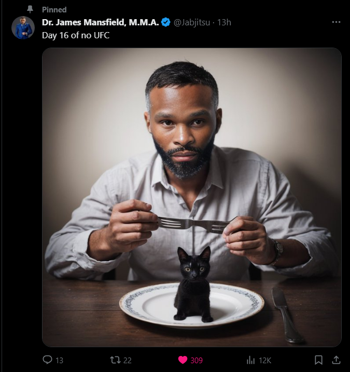Click the "Day 16 of no UFC" text
This screenshot has height=372, width=350.
76,35
